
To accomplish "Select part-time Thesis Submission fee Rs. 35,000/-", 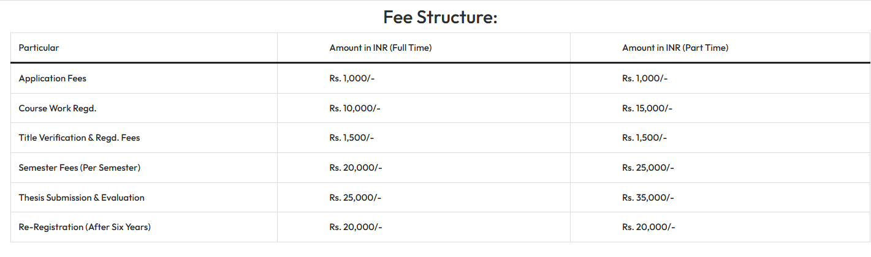I will [x=648, y=198].
